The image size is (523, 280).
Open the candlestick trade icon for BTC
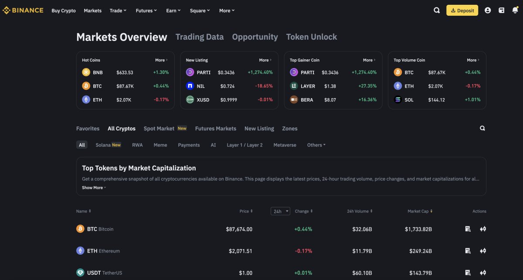(x=483, y=229)
